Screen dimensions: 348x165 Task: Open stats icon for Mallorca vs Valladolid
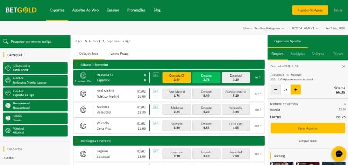click(156, 107)
